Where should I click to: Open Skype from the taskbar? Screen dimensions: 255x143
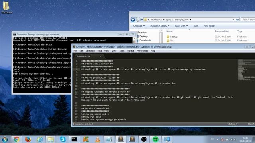click(63, 139)
